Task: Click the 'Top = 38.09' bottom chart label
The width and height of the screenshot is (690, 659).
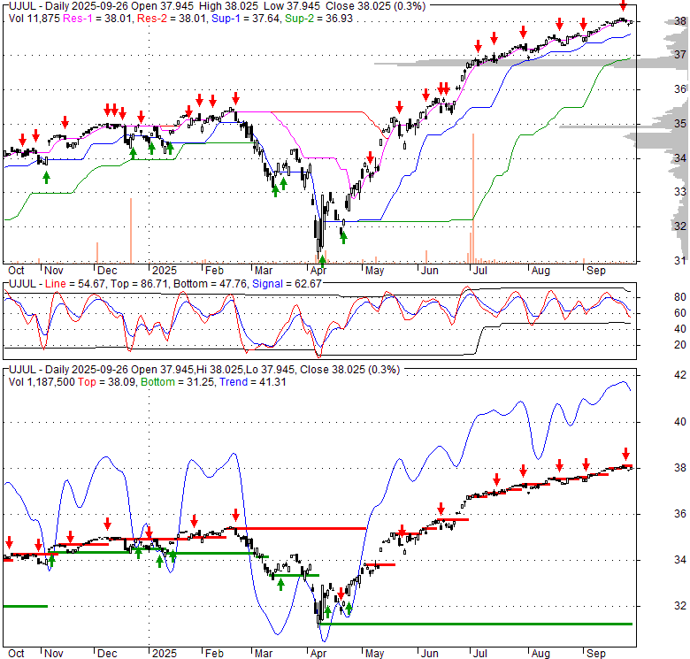Action: [107, 382]
